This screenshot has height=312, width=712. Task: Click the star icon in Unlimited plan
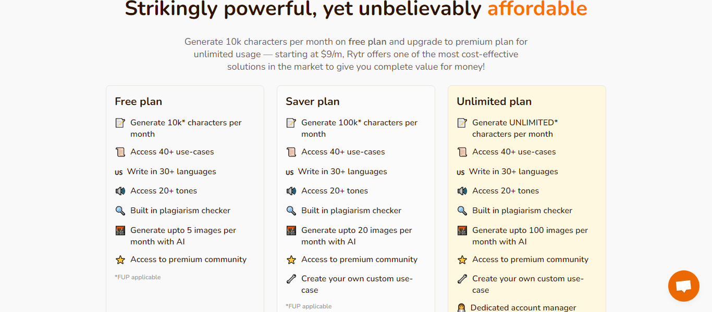point(462,259)
